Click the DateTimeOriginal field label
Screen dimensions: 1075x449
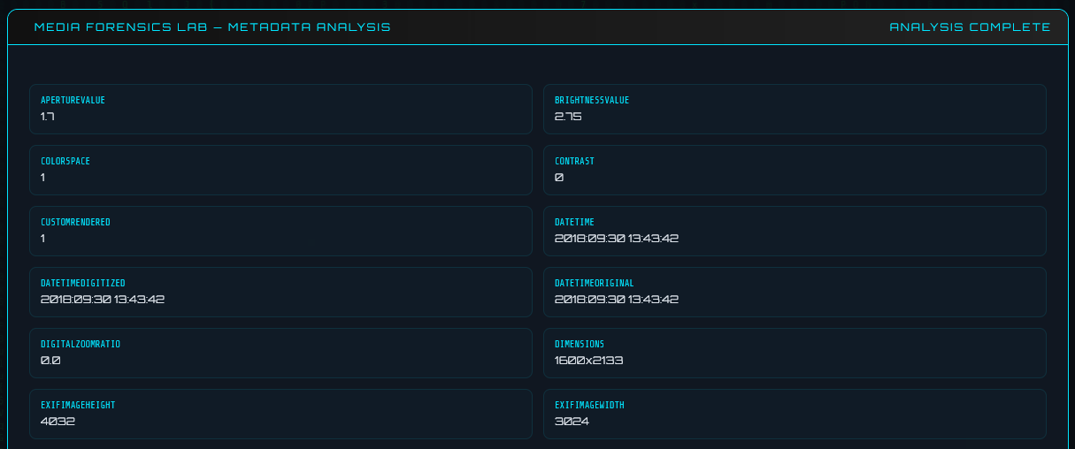(x=595, y=284)
